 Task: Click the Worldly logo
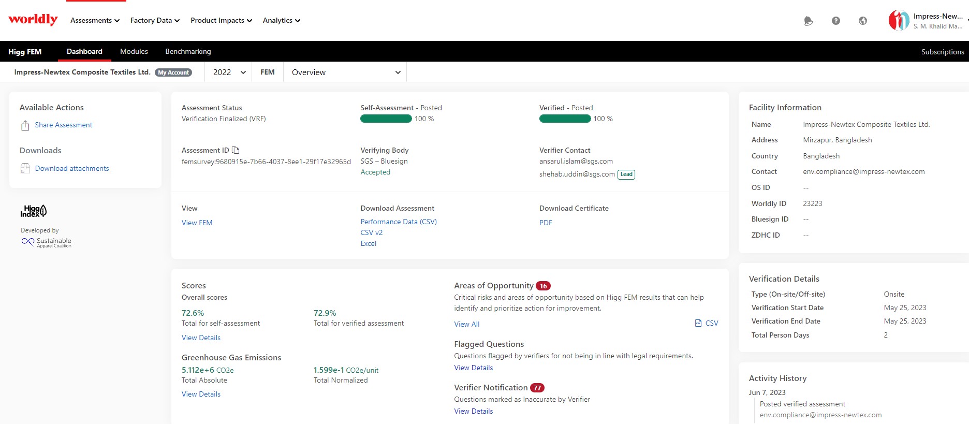(33, 20)
